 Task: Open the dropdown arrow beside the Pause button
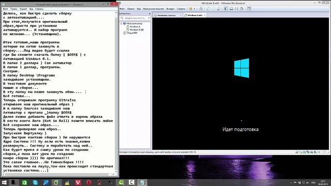194,9
